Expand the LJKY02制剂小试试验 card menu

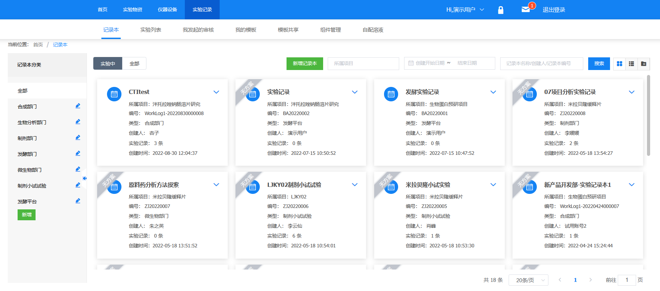(x=355, y=185)
